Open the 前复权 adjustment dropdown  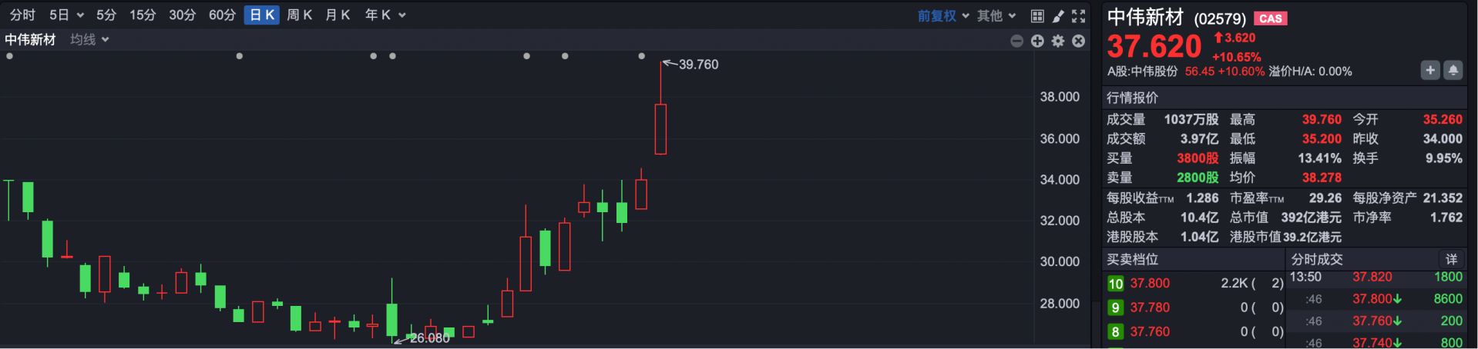942,15
